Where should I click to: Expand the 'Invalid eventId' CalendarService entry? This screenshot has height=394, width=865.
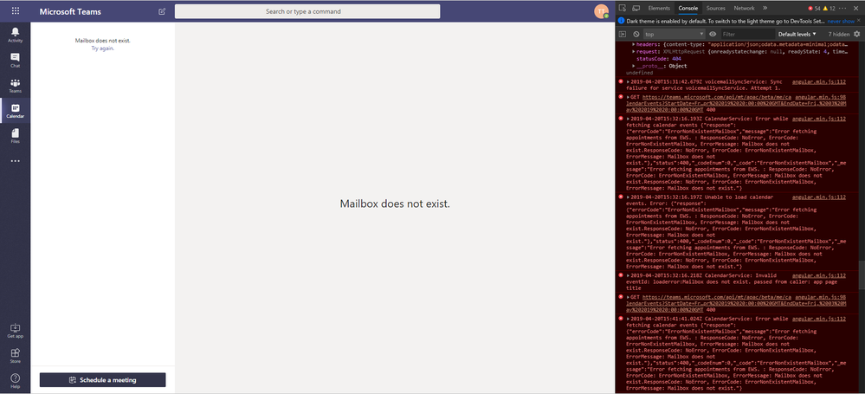pos(629,275)
